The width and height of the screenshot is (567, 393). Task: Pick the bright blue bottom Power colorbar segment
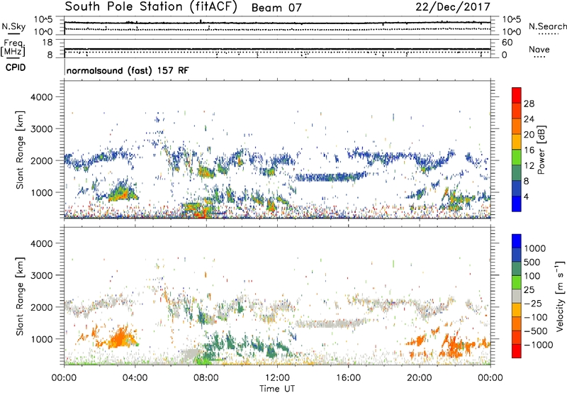pyautogui.click(x=517, y=204)
